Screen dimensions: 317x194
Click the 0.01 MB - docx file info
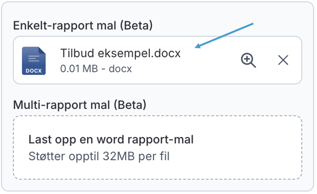(96, 69)
